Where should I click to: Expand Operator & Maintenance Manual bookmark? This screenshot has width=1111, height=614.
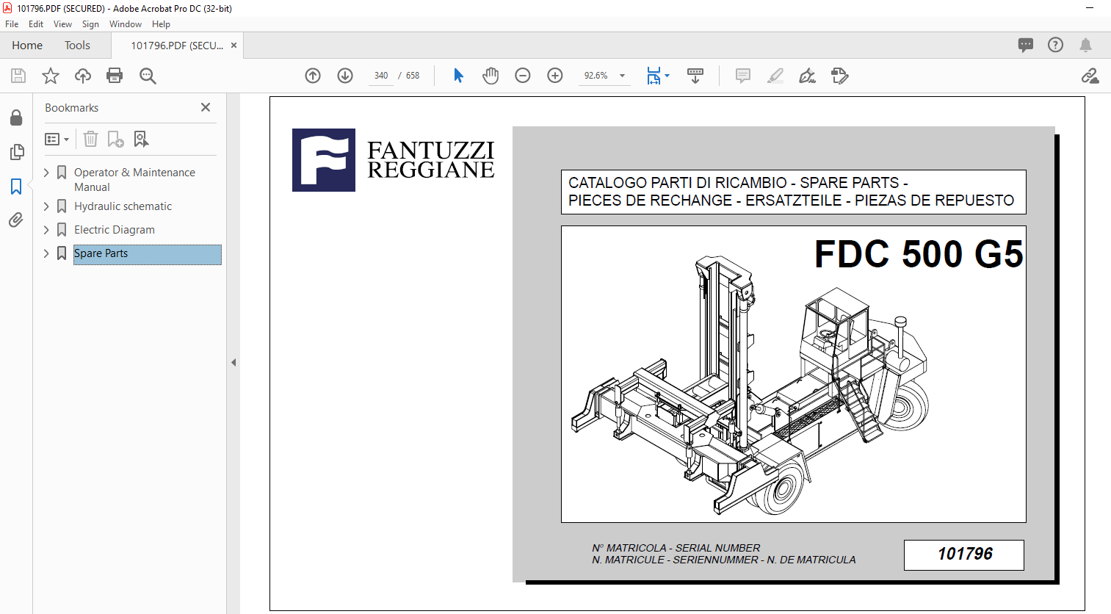[47, 173]
